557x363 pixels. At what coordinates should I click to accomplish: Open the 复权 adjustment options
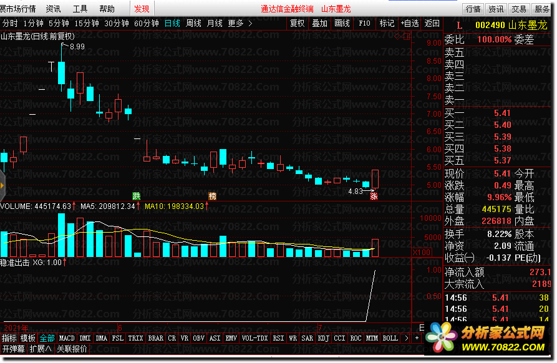[298, 24]
